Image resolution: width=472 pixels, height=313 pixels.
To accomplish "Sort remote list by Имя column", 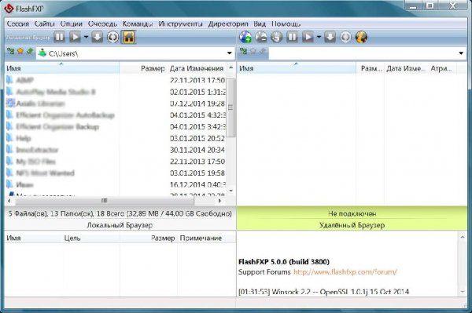I will [297, 68].
